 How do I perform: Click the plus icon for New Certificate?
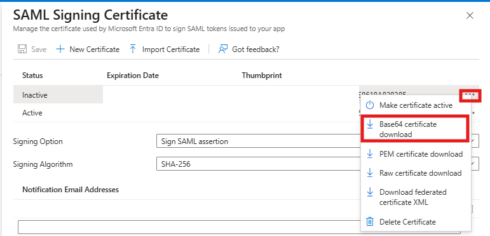click(60, 49)
